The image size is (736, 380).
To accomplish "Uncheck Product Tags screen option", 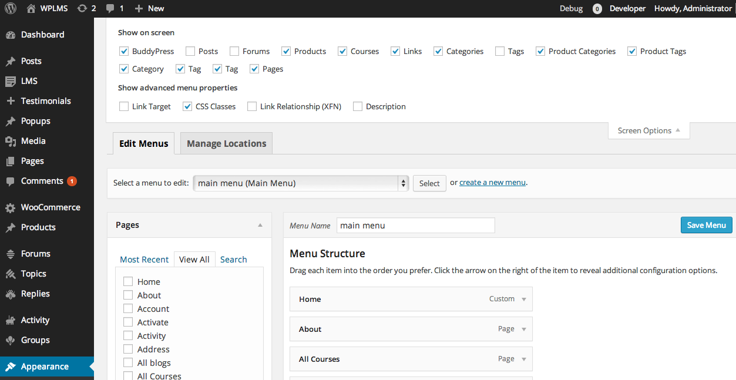I will tap(632, 51).
